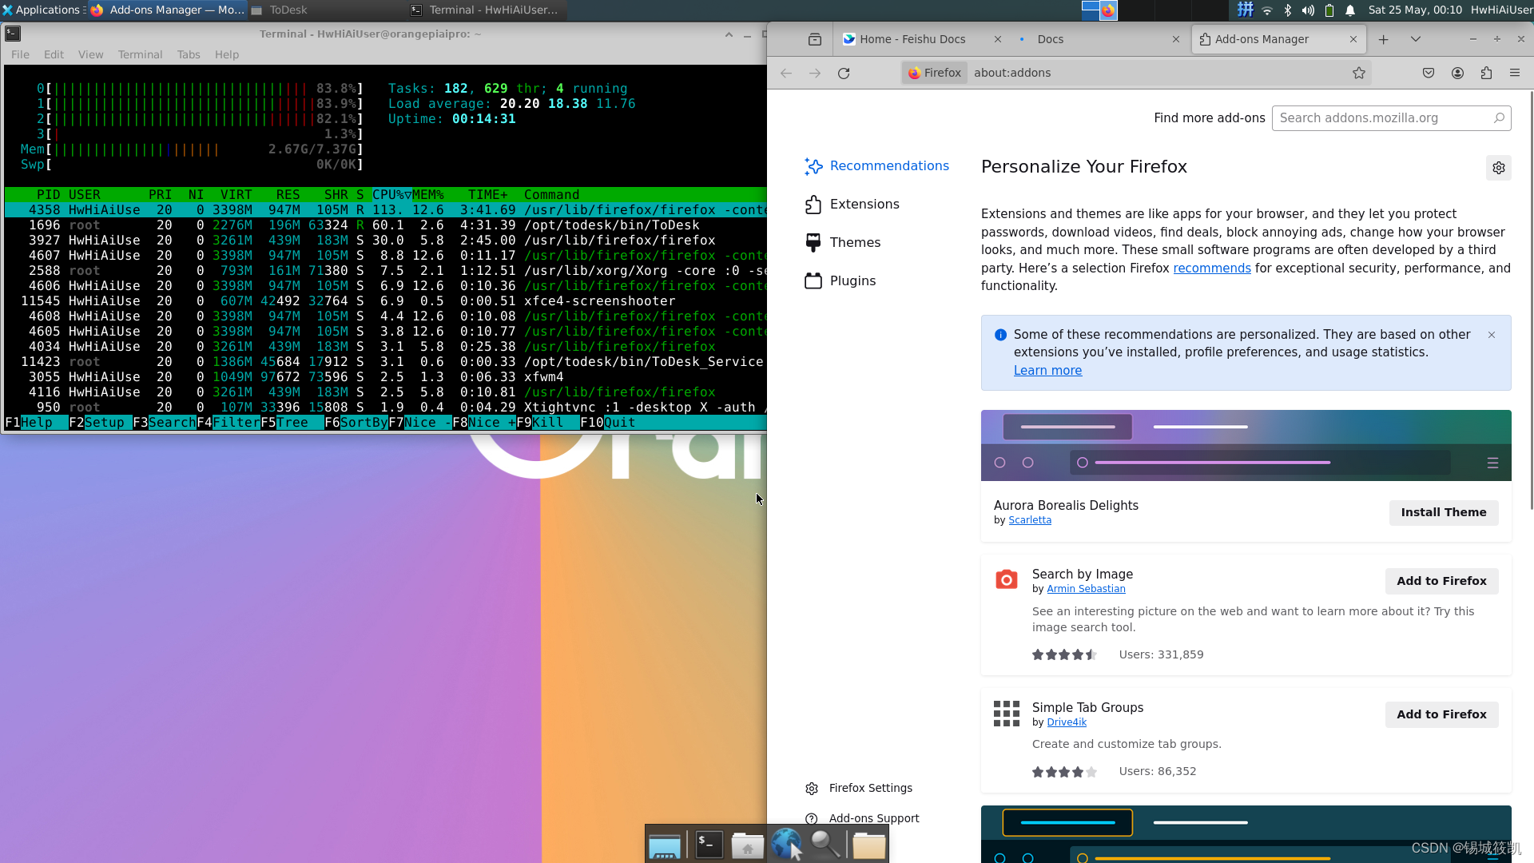Open the Tabs menu in terminal
The width and height of the screenshot is (1534, 863).
click(x=189, y=54)
